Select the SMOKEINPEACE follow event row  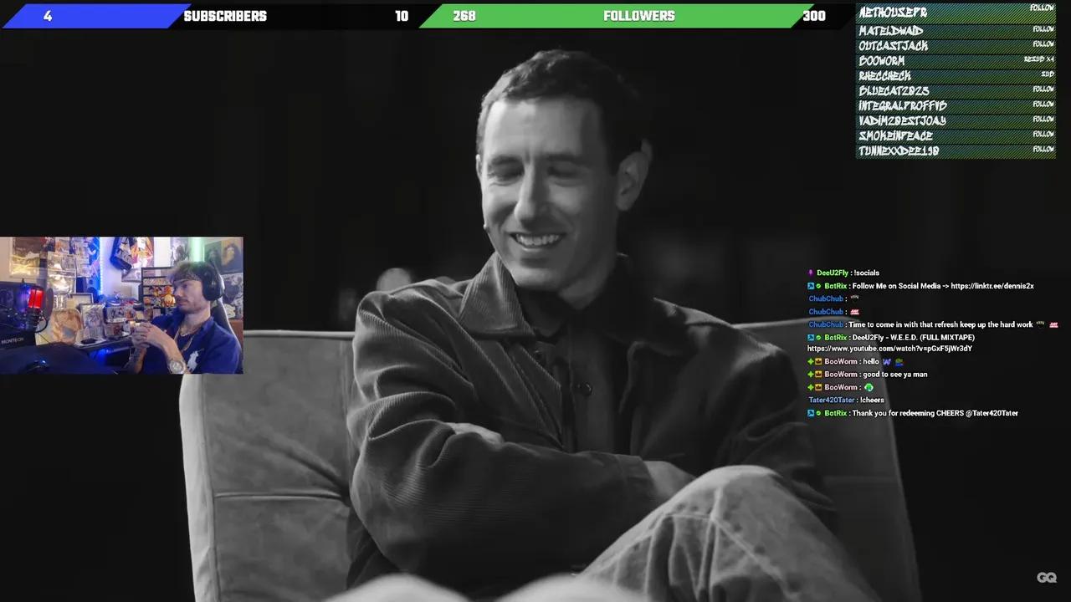pos(956,136)
